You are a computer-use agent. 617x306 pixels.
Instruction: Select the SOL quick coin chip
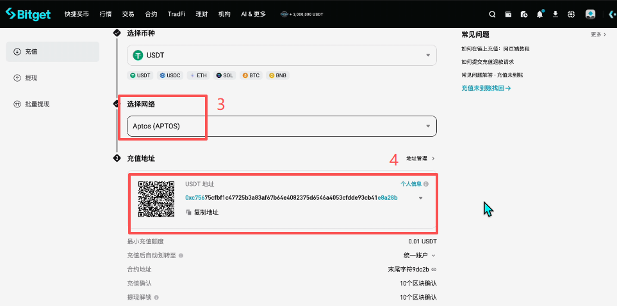coord(225,75)
